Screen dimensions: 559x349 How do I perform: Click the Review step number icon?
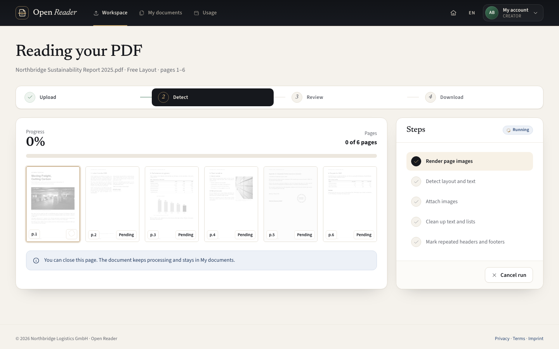coord(297,97)
